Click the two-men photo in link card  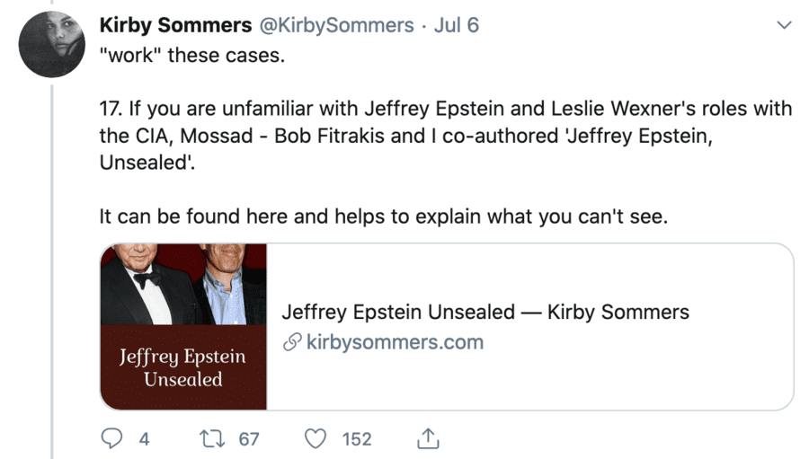coord(183,285)
